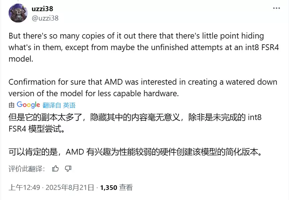
Task: Click the Google logo
Action: click(28, 105)
